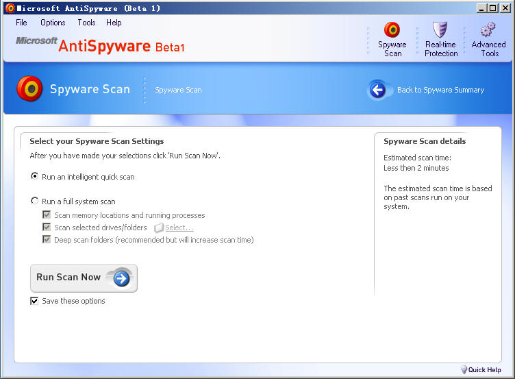
Task: Click the blue arrow on Run Scan Now
Action: (x=121, y=278)
